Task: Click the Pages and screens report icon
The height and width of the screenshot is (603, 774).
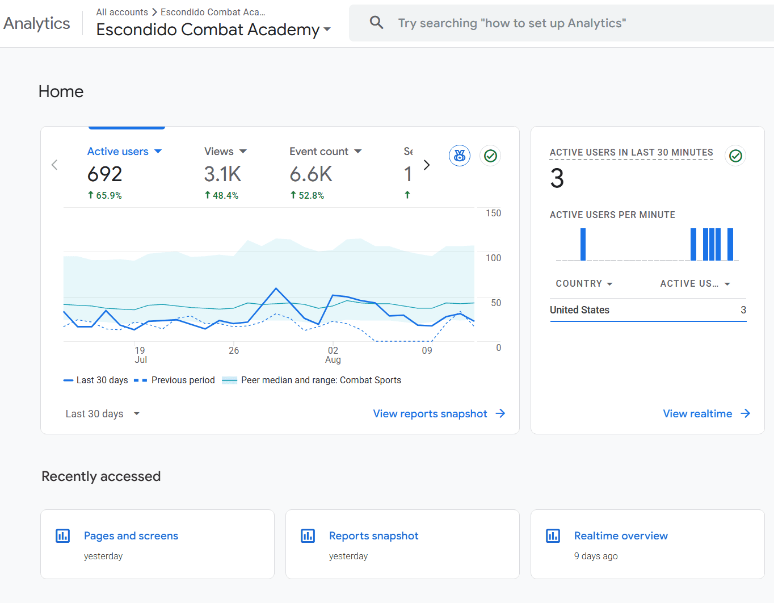Action: [62, 535]
